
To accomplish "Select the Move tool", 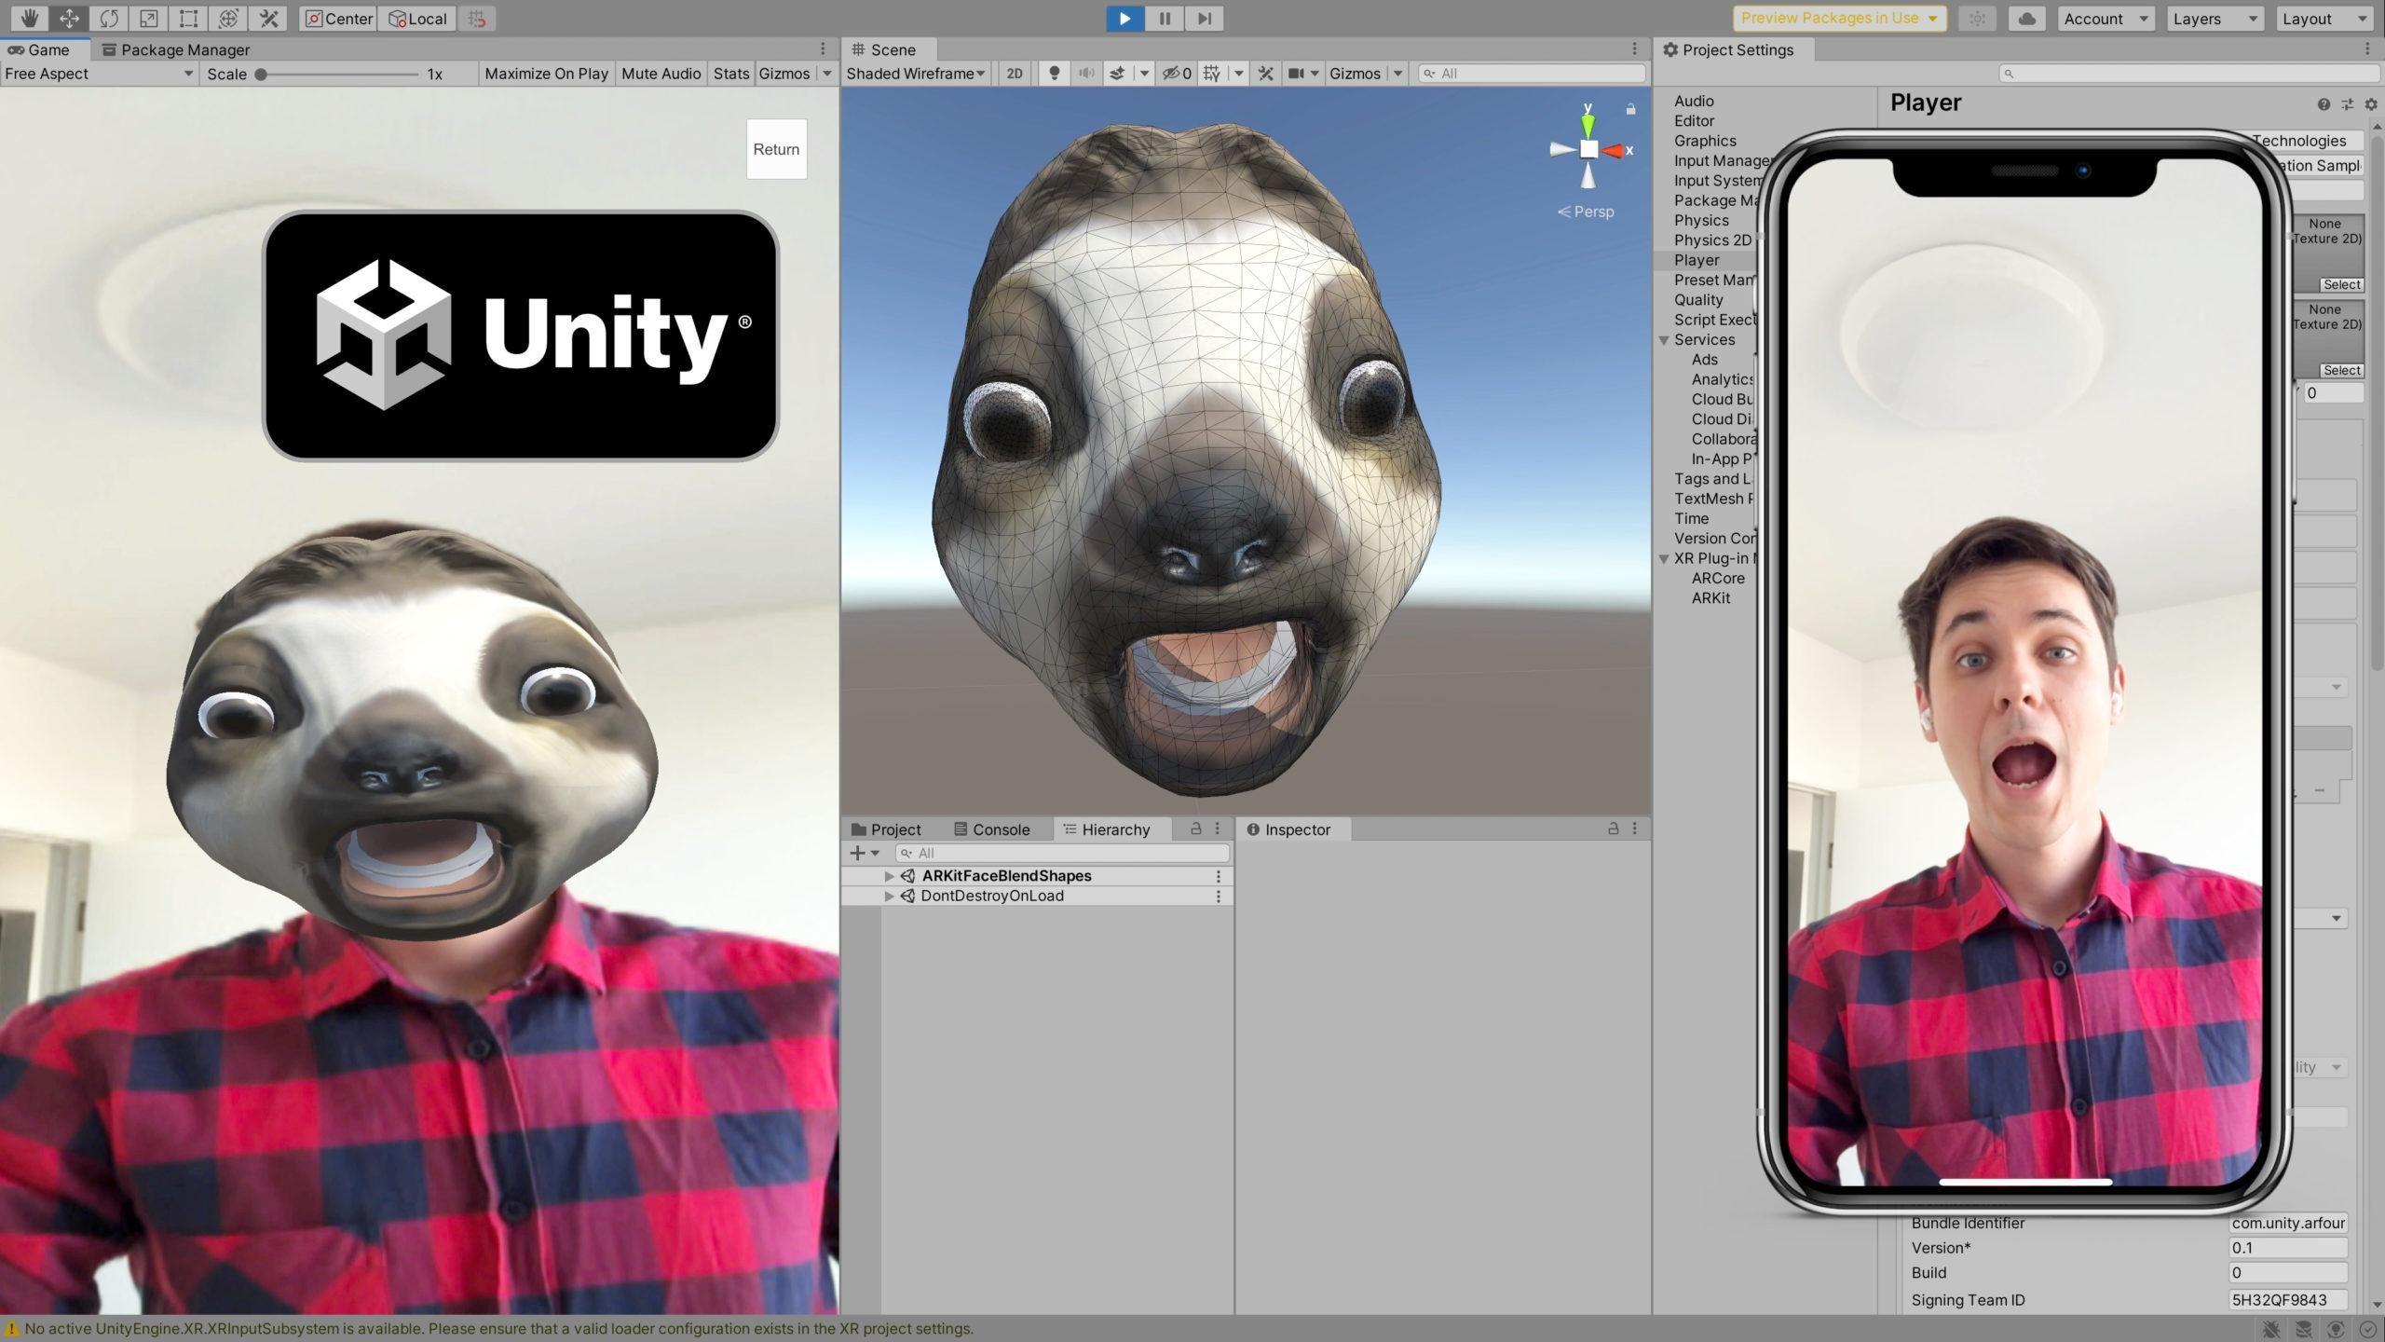I will tap(67, 18).
